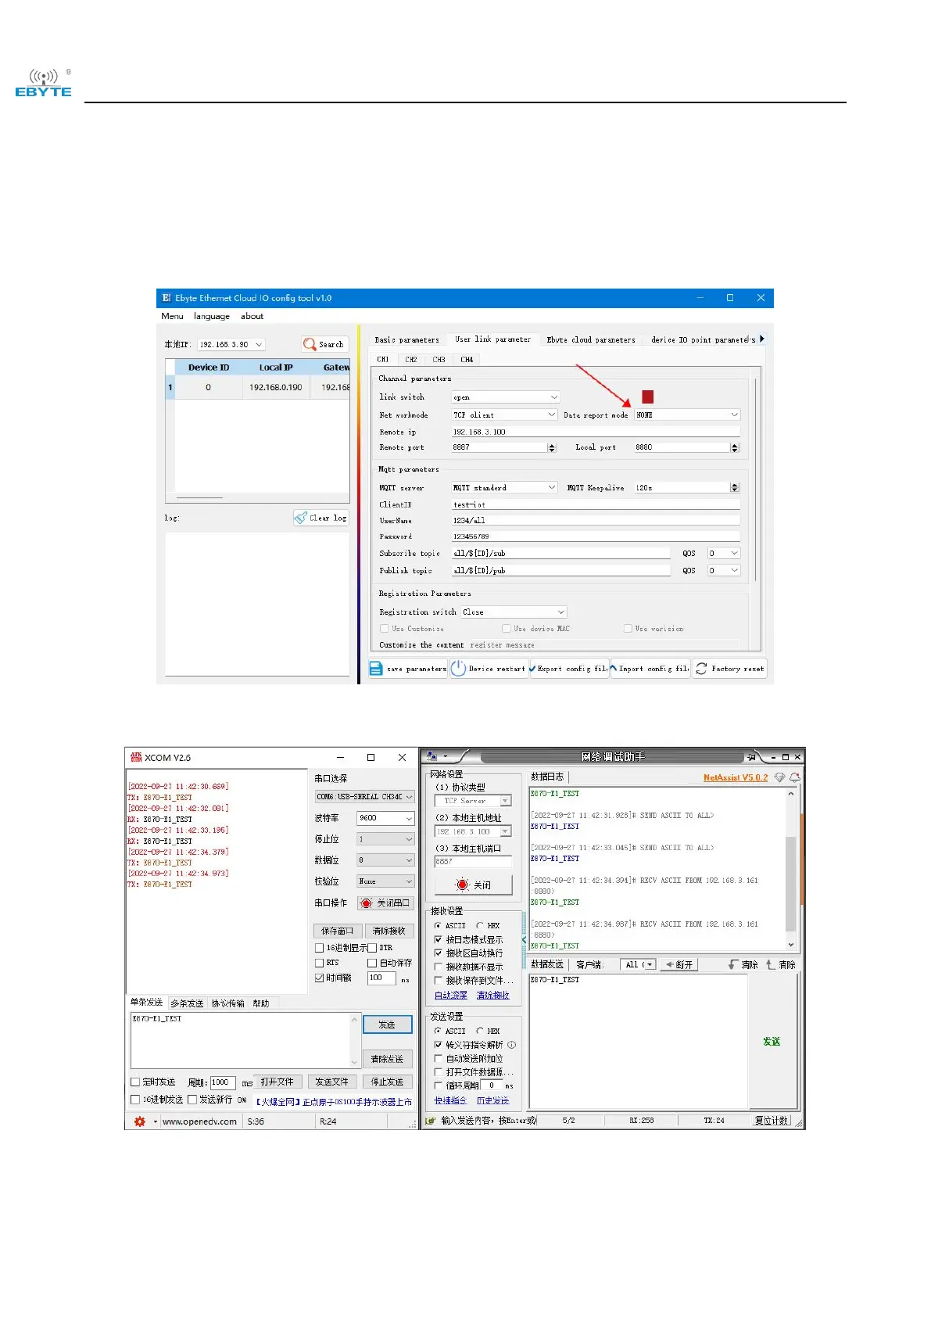Open the Subscribe topic QOS dropdown

(724, 553)
